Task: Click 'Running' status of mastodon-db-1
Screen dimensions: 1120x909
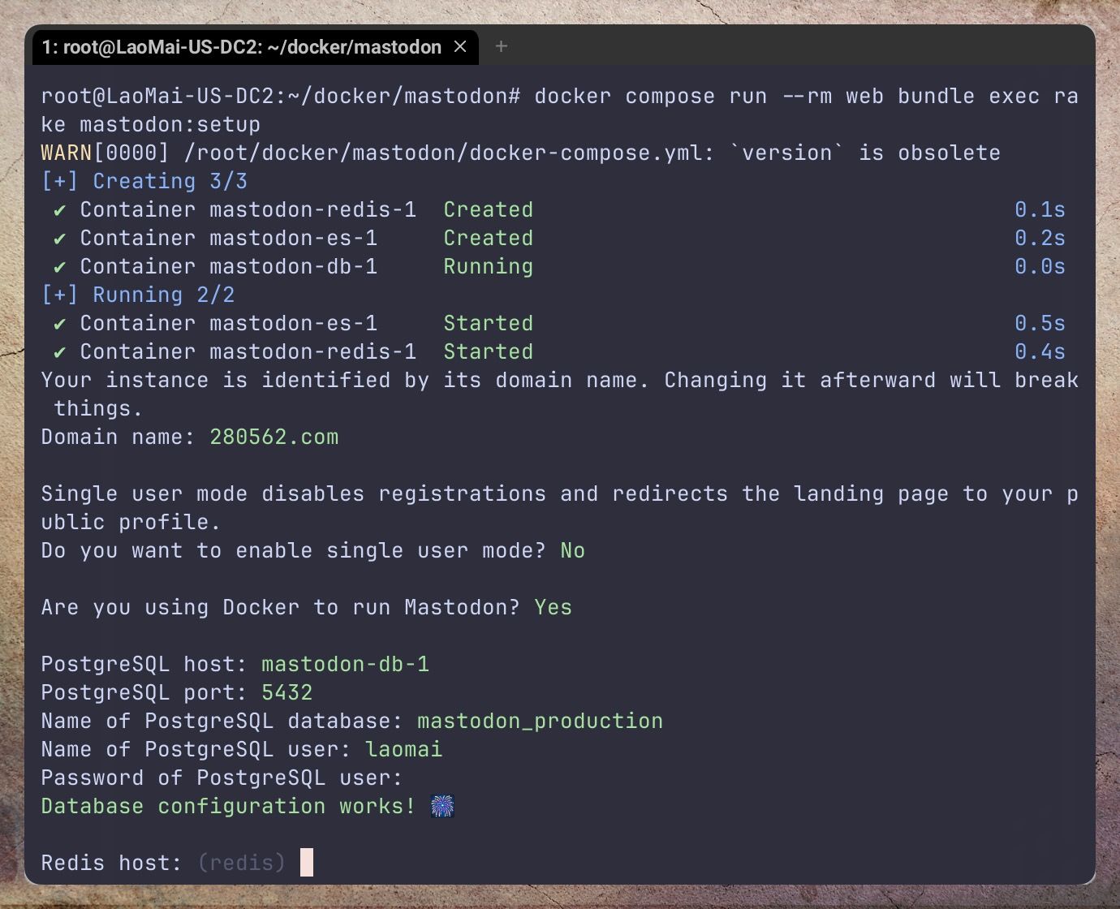Action: click(x=489, y=266)
